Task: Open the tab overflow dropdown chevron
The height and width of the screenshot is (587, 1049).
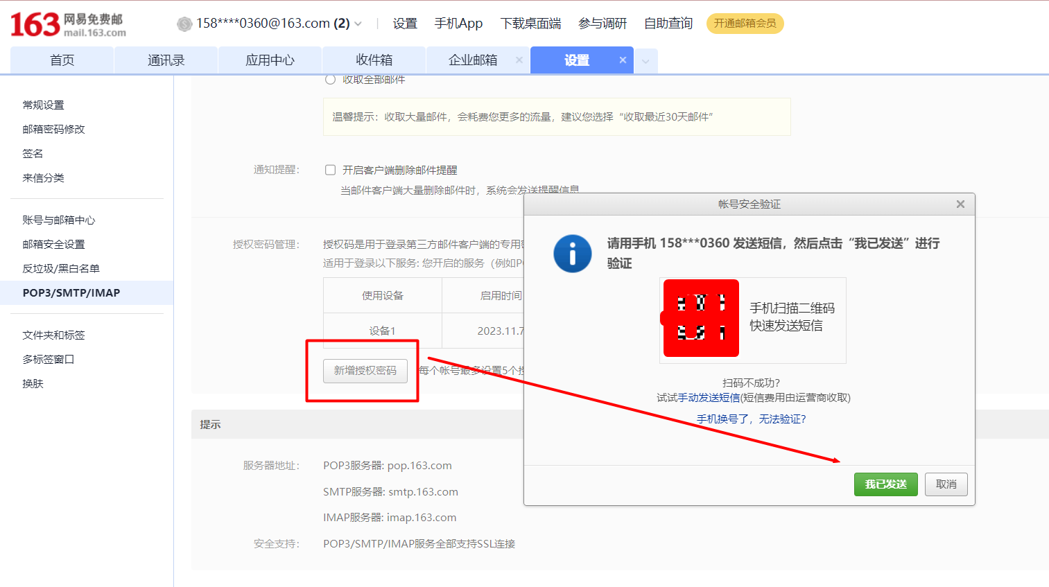Action: click(x=645, y=61)
